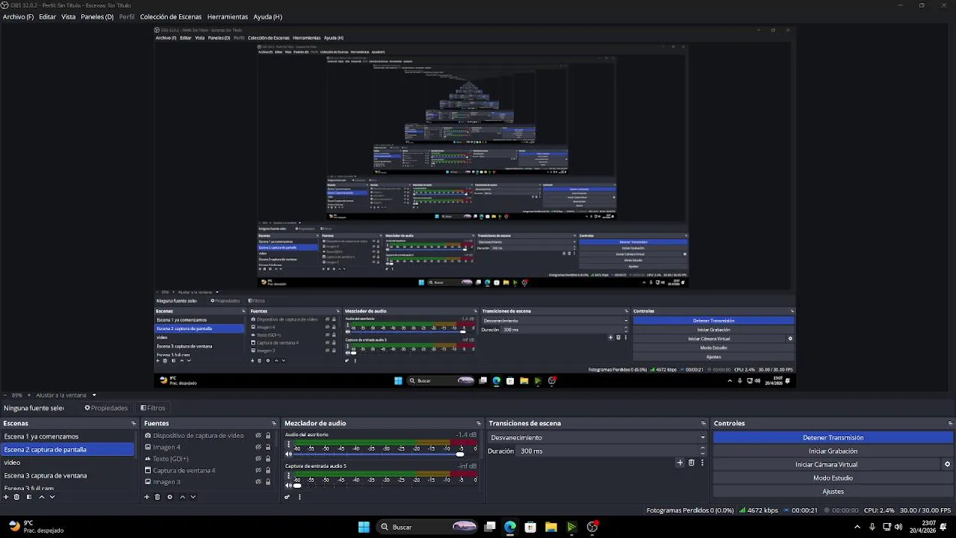The width and height of the screenshot is (956, 538).
Task: Toggle visibility of Imagen 4 source
Action: [258, 448]
